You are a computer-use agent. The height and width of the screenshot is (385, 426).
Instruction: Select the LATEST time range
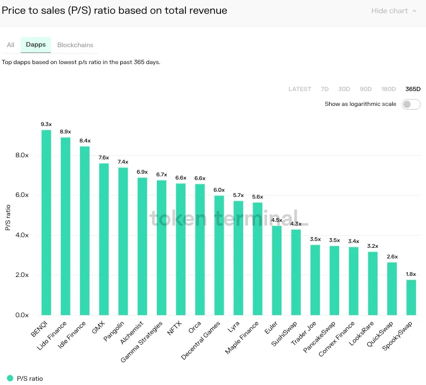pyautogui.click(x=300, y=89)
